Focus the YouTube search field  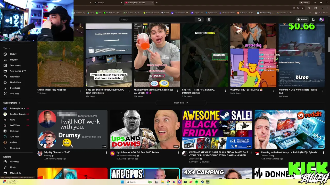(157, 20)
